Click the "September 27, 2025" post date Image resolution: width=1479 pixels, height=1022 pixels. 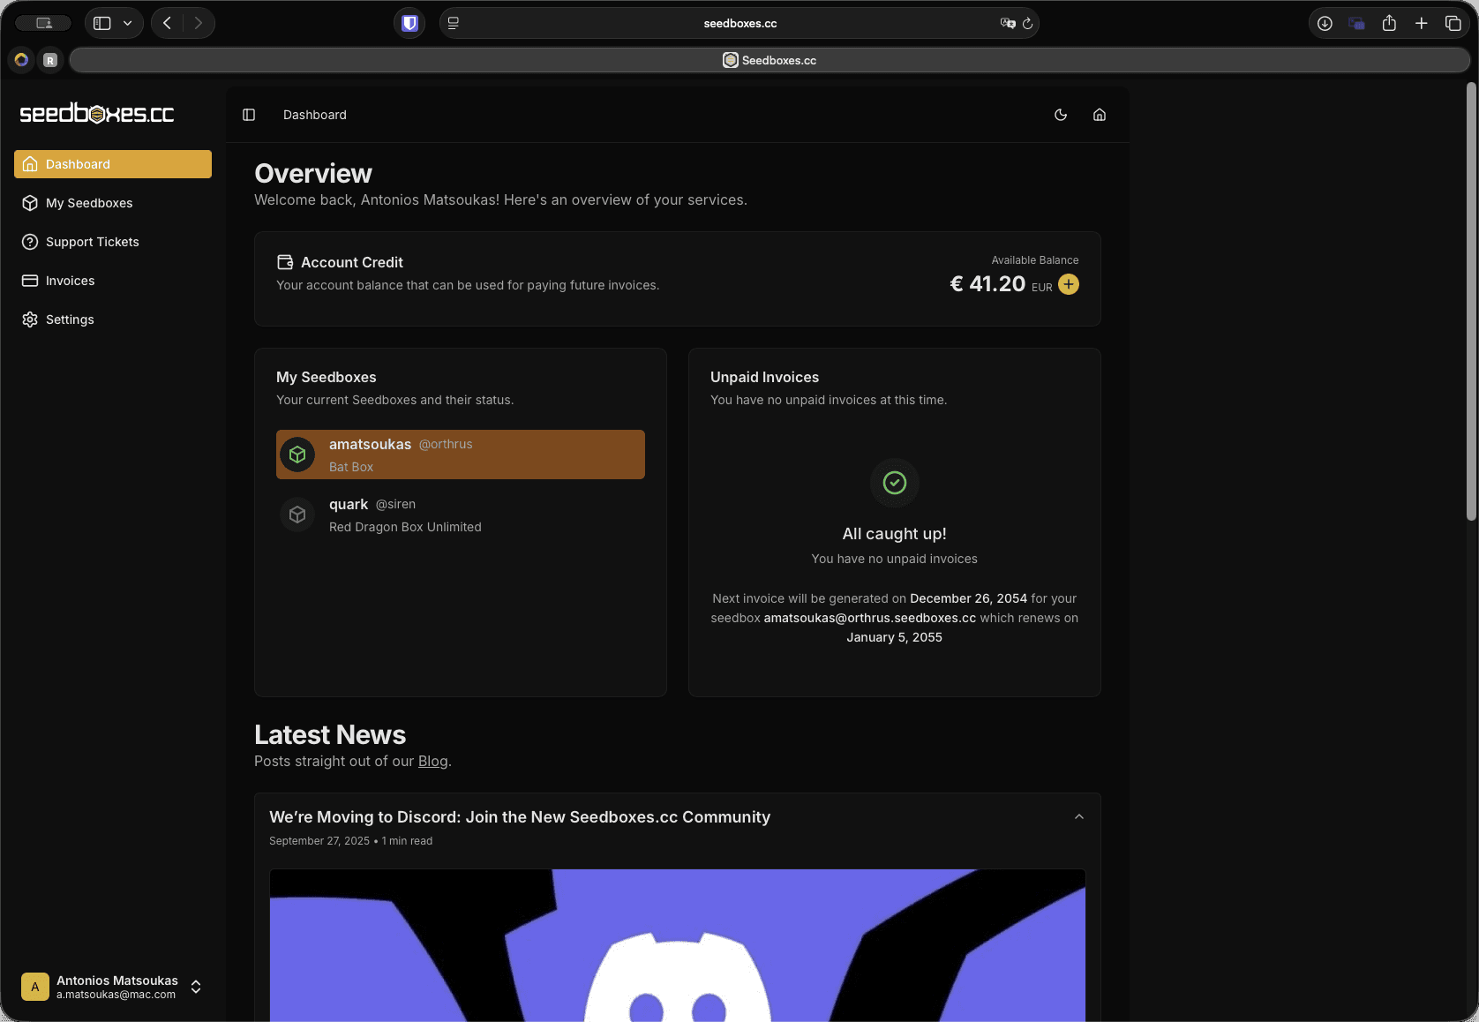coord(319,841)
